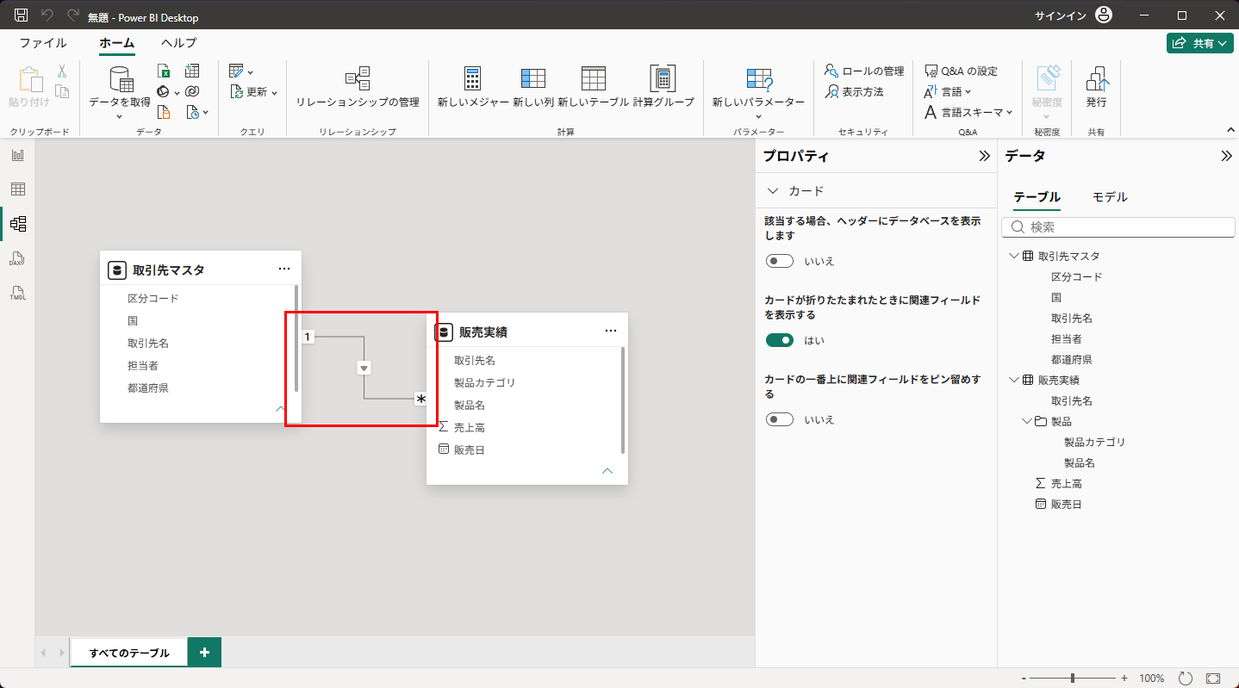Select the ホーム ribbon tab
This screenshot has width=1239, height=688.
tap(117, 43)
